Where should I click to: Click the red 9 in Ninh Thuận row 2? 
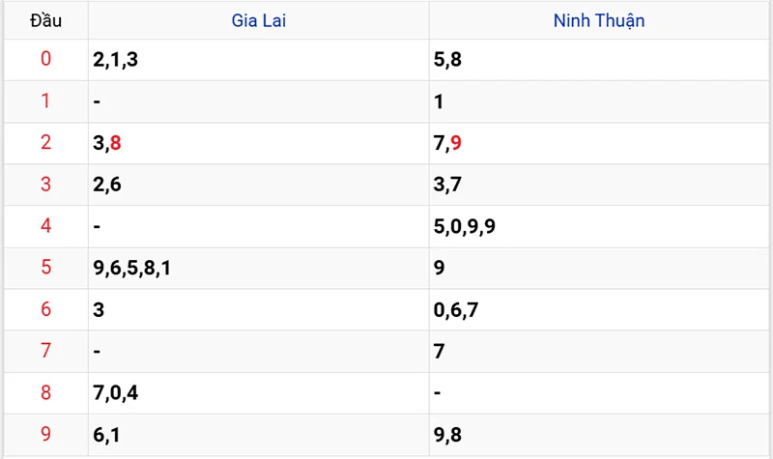click(456, 143)
